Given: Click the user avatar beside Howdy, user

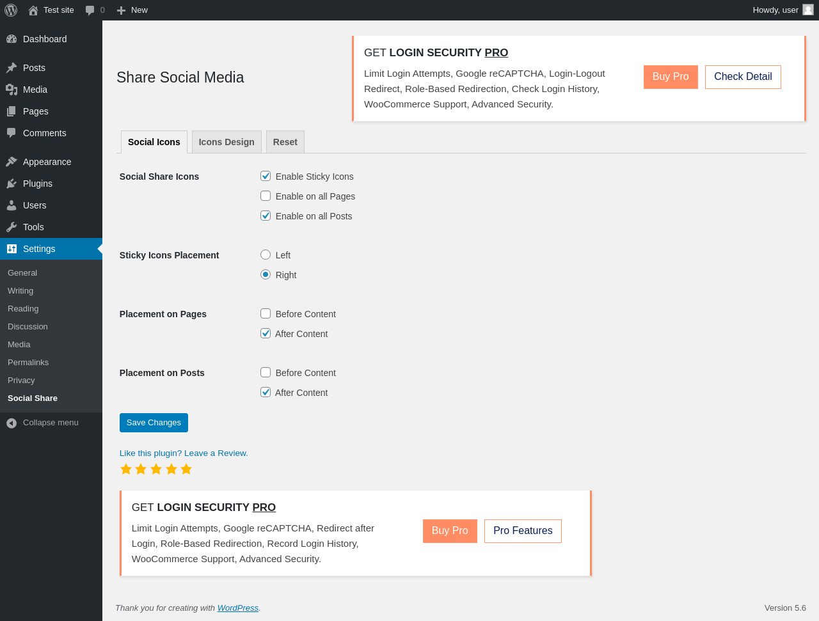Looking at the screenshot, I should [x=808, y=10].
